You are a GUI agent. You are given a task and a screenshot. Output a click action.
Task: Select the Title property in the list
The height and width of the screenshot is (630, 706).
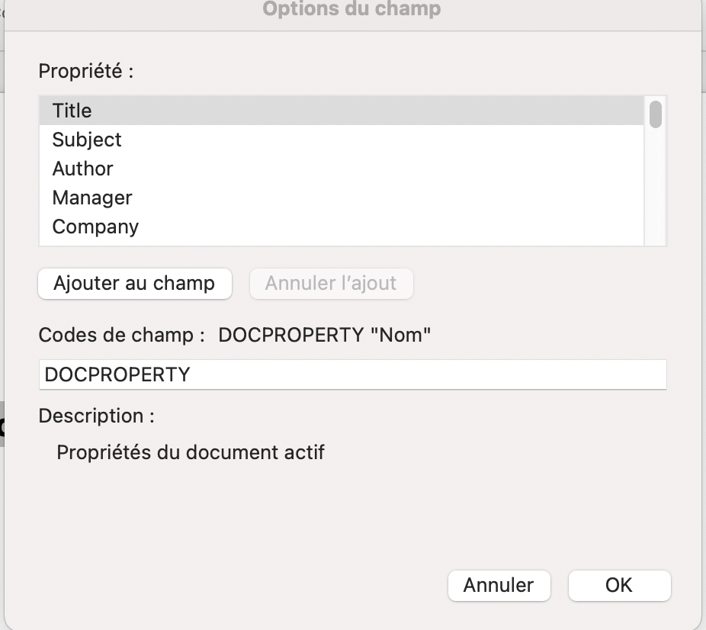(x=72, y=111)
